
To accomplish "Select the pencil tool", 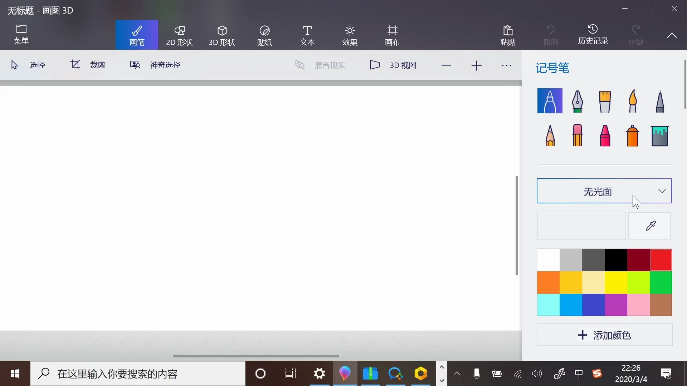I will click(x=550, y=136).
